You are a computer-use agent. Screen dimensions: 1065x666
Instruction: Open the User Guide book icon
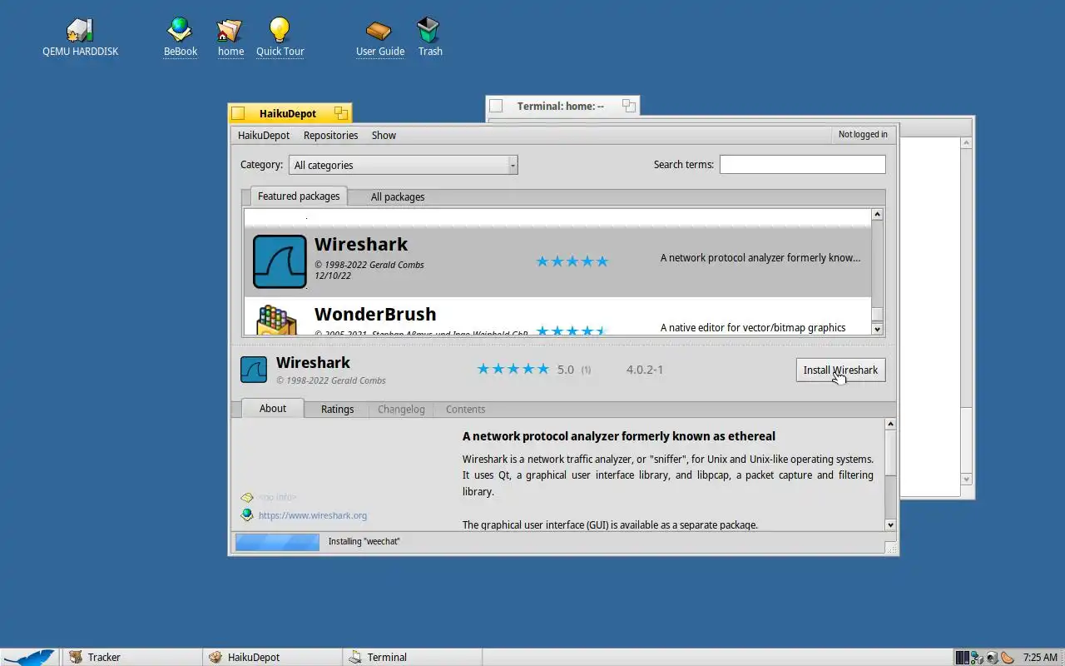379,31
